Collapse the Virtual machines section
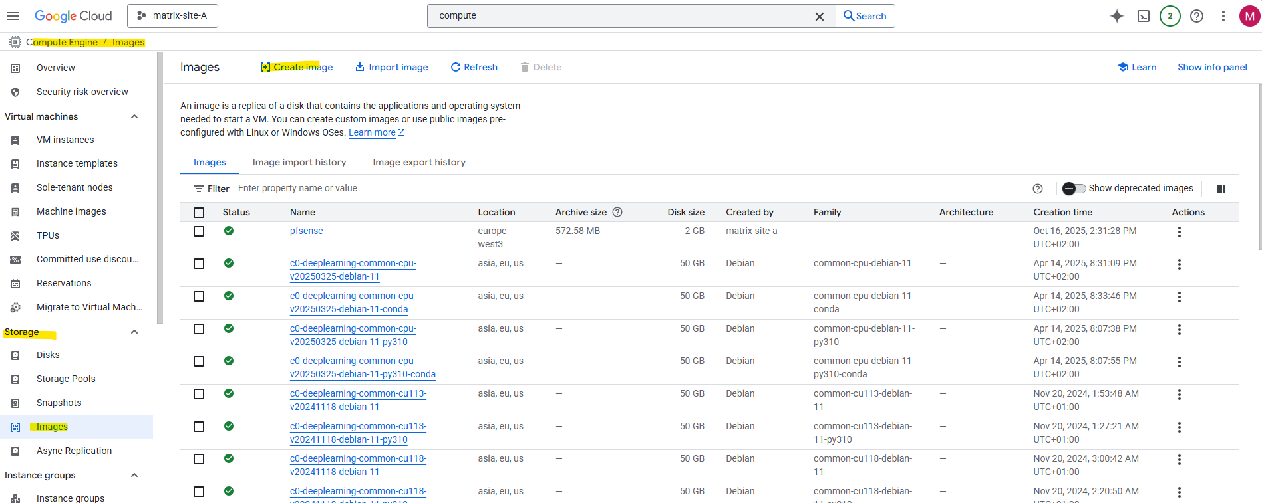The width and height of the screenshot is (1262, 503). tap(134, 117)
